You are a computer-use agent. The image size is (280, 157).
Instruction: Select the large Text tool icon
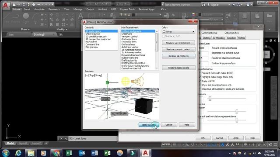click(80, 16)
